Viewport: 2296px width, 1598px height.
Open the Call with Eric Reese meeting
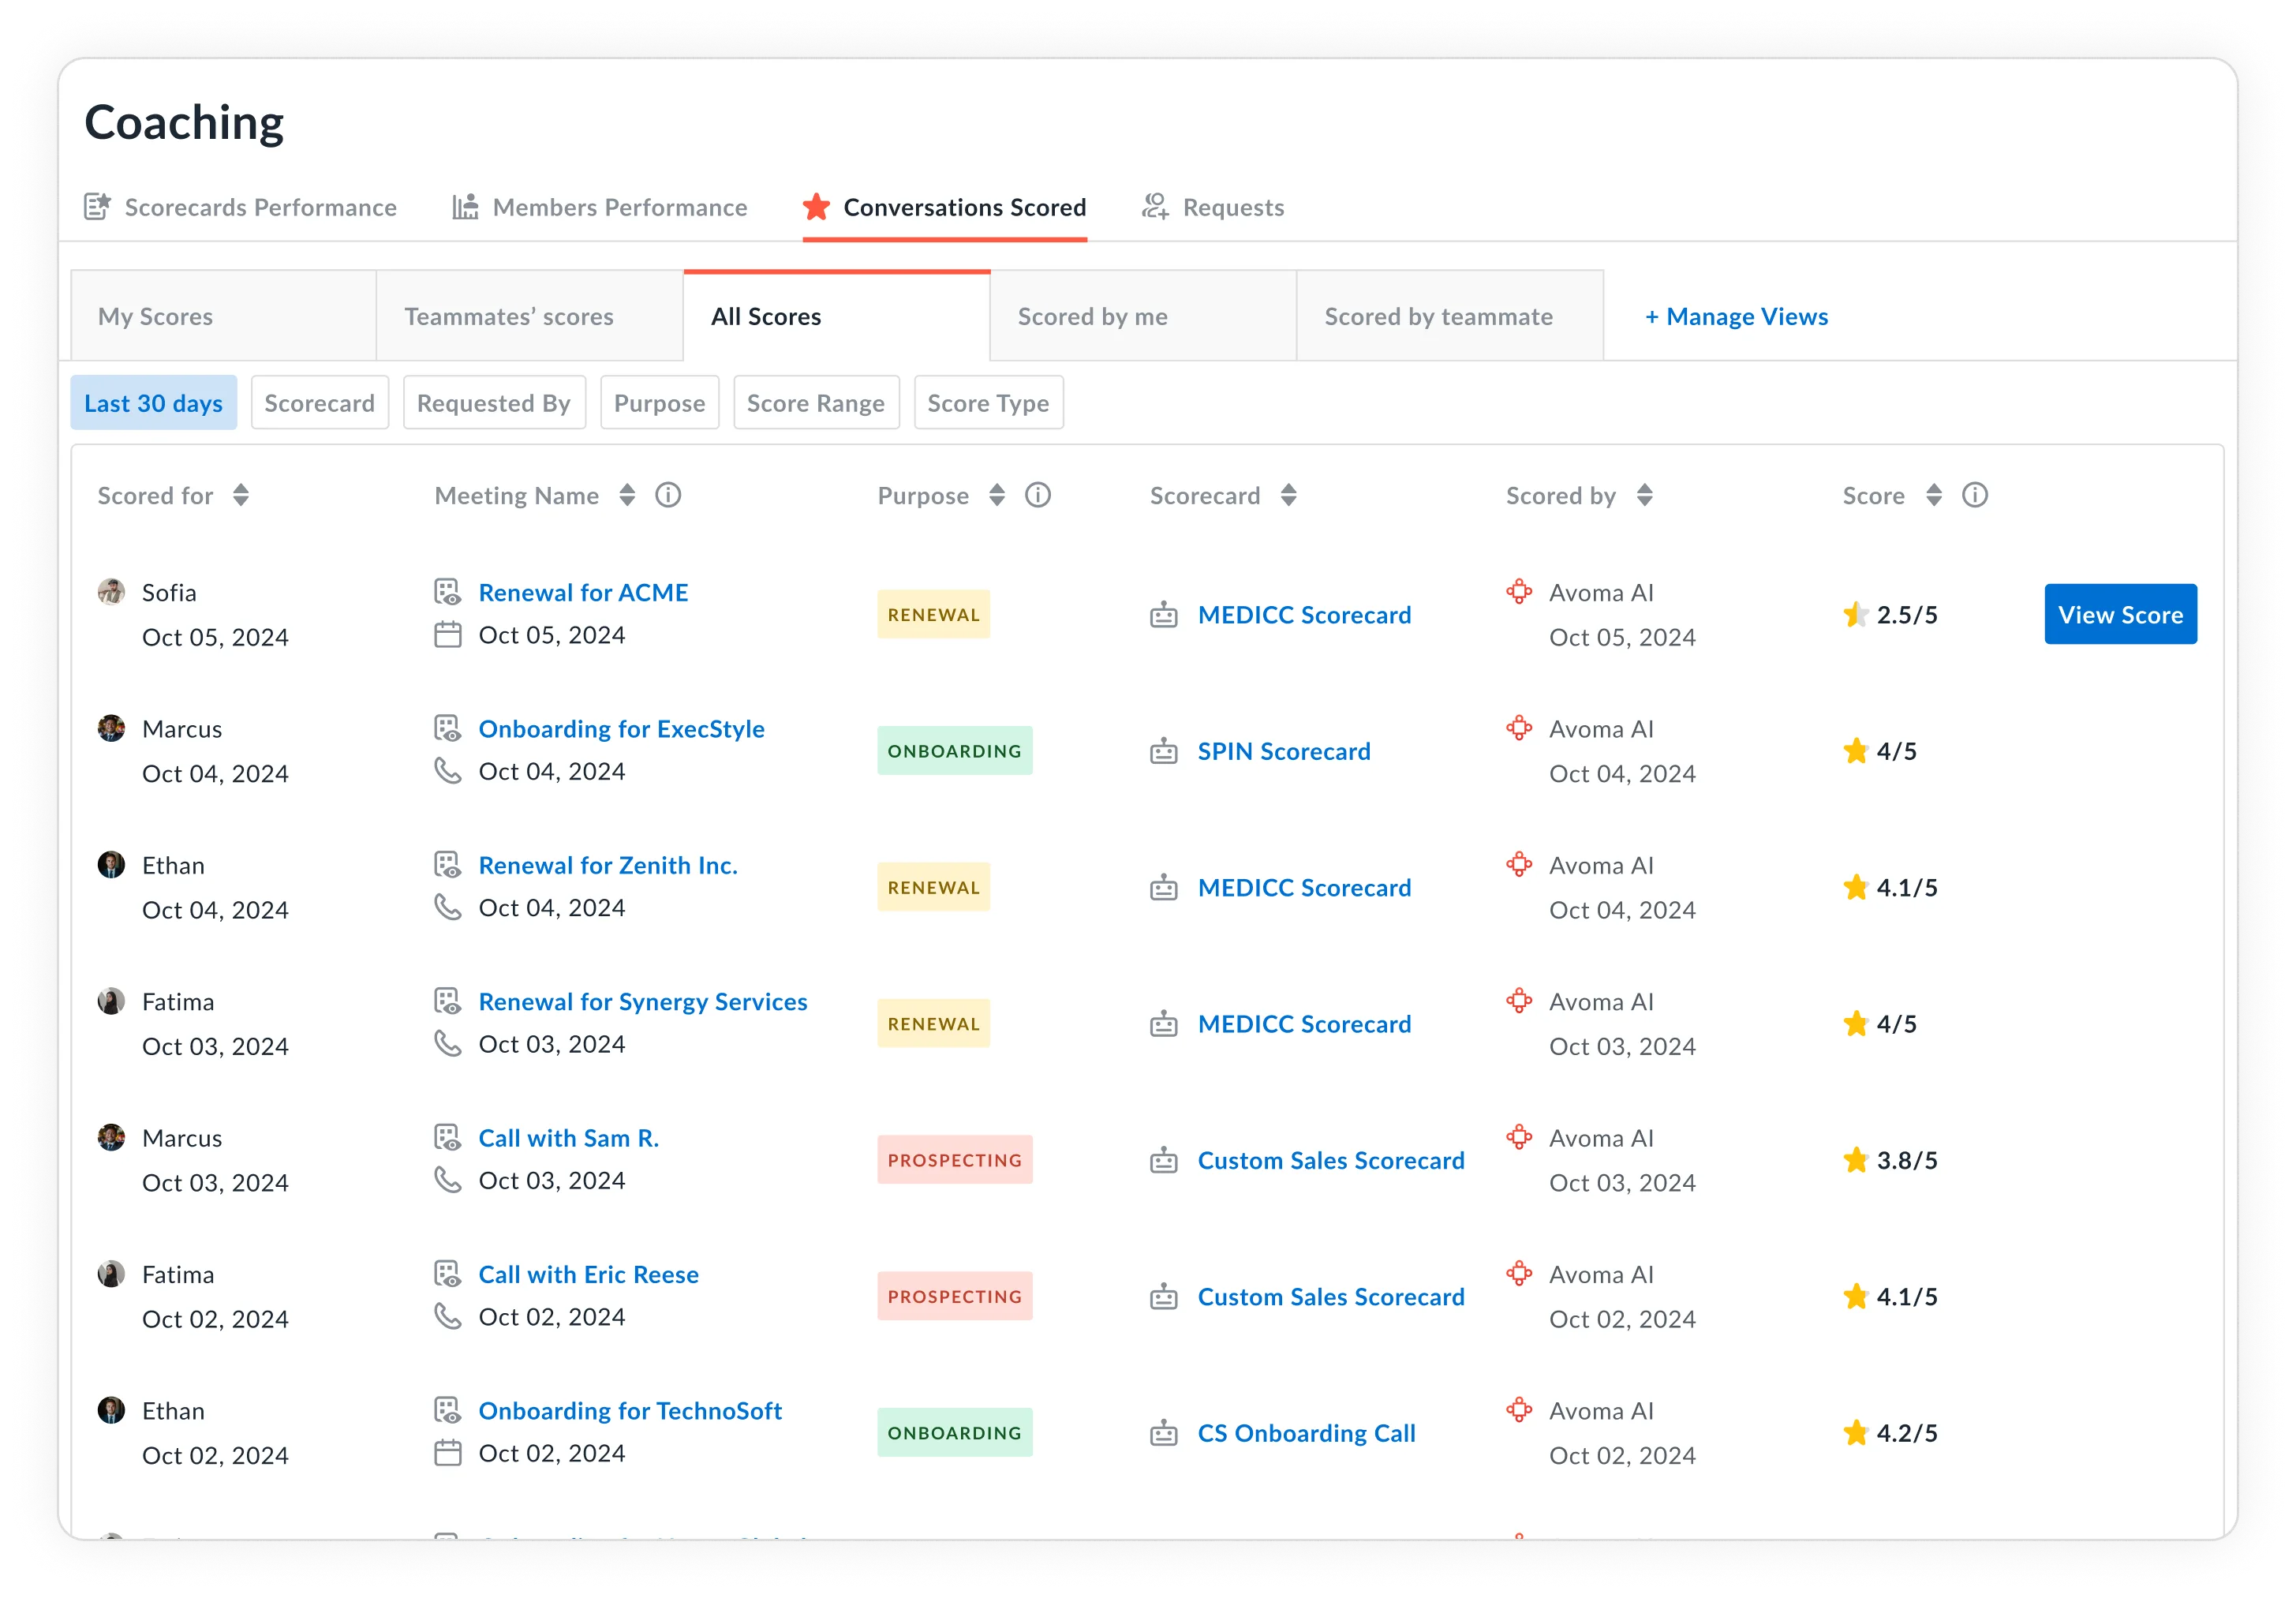pos(589,1274)
